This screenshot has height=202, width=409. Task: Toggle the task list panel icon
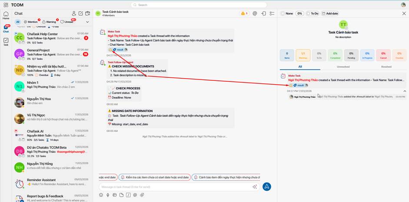coord(272,13)
